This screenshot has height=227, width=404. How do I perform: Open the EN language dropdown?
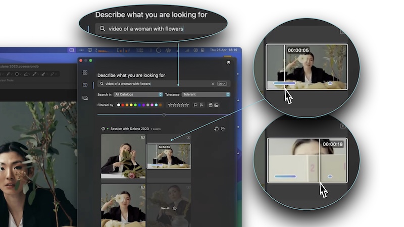(222, 84)
